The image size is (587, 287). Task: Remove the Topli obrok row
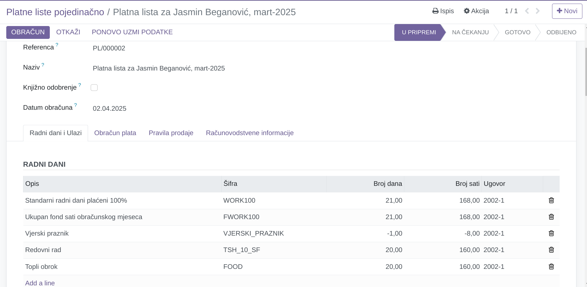(x=551, y=267)
